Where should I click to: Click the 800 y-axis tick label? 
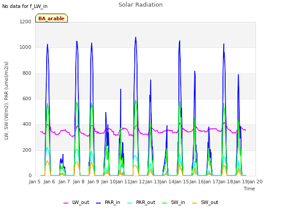pyautogui.click(x=27, y=73)
